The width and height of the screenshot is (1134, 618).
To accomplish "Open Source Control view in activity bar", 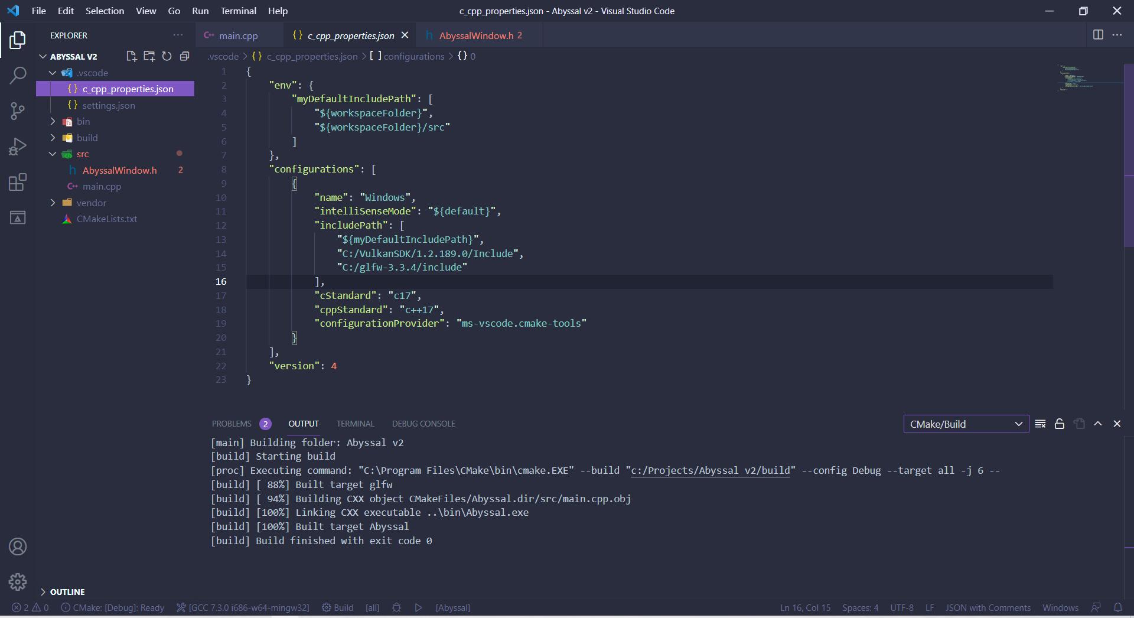I will coord(18,111).
